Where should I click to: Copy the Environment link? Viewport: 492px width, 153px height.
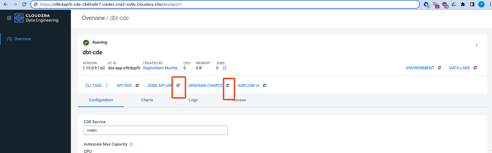click(x=439, y=68)
